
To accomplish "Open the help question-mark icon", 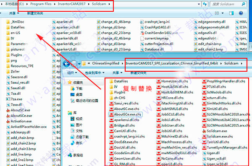I will tap(241, 13).
